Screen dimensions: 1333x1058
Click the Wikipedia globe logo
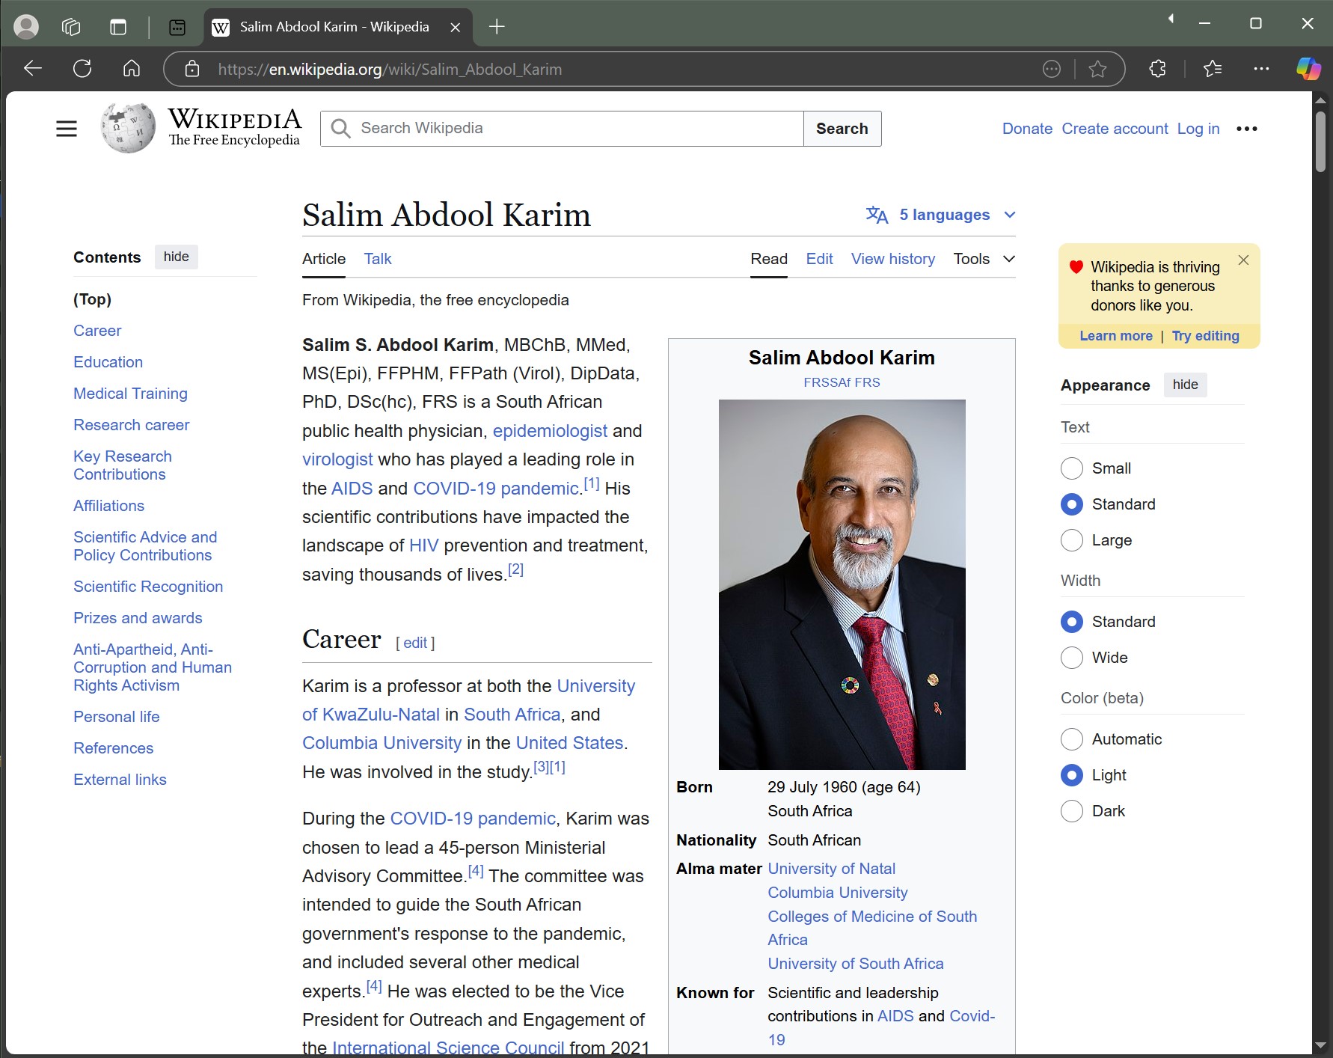point(128,129)
